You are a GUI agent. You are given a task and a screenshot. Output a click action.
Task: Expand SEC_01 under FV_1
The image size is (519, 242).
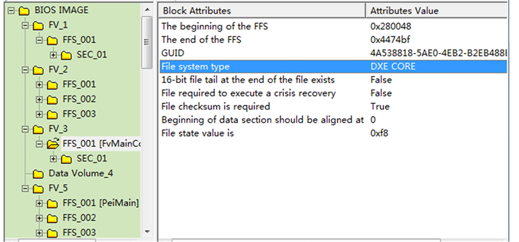point(53,55)
